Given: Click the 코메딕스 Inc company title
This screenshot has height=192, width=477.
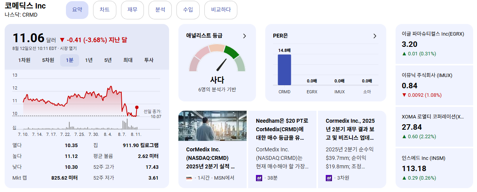Looking at the screenshot, I should click(25, 6).
